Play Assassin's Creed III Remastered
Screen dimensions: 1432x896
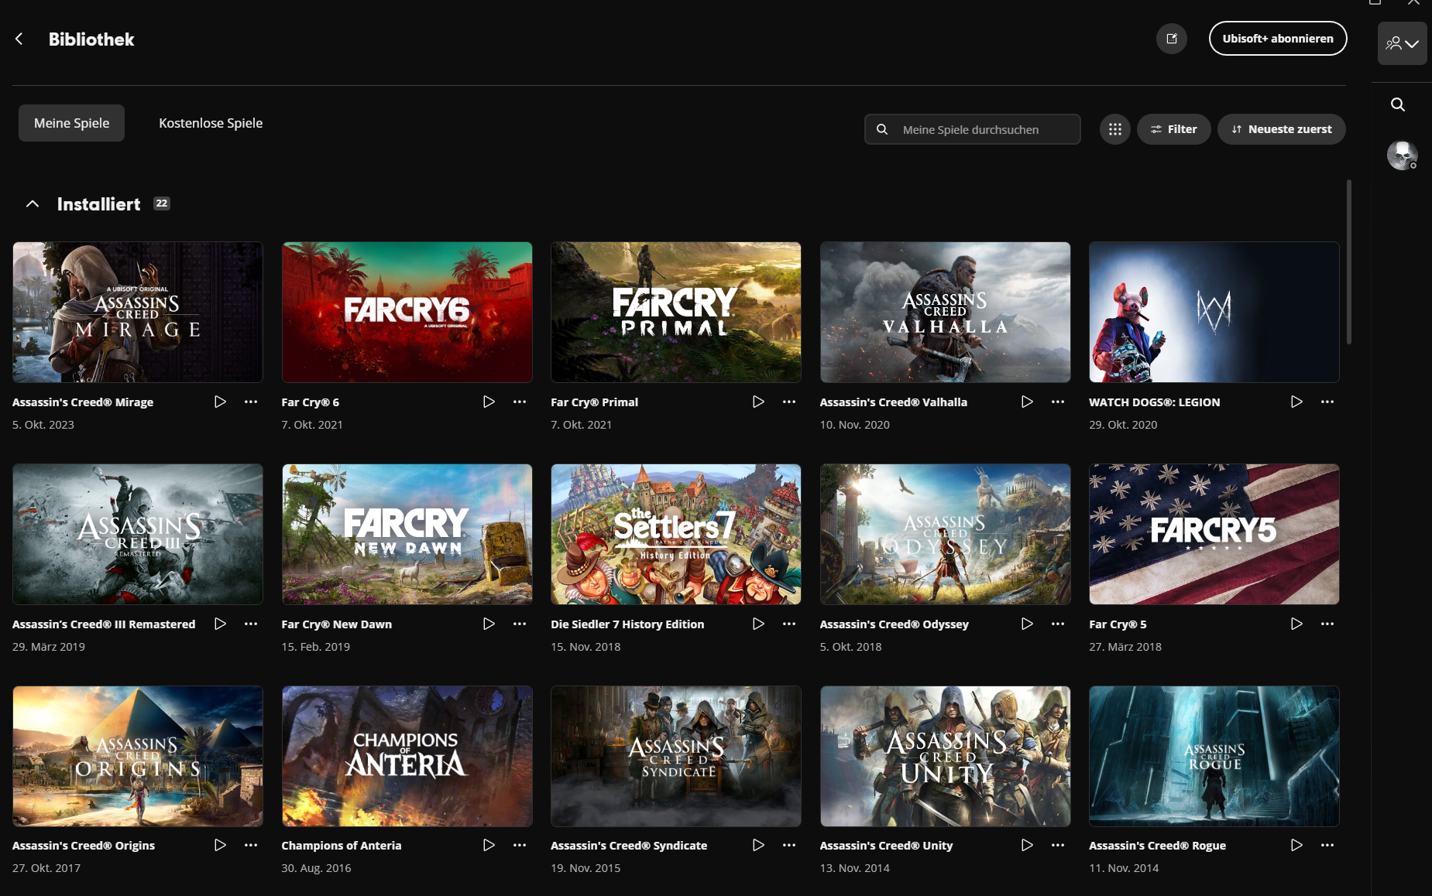pos(220,624)
